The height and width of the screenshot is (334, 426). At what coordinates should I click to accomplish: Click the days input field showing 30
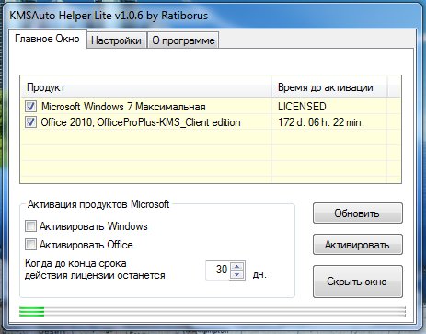[x=218, y=270]
